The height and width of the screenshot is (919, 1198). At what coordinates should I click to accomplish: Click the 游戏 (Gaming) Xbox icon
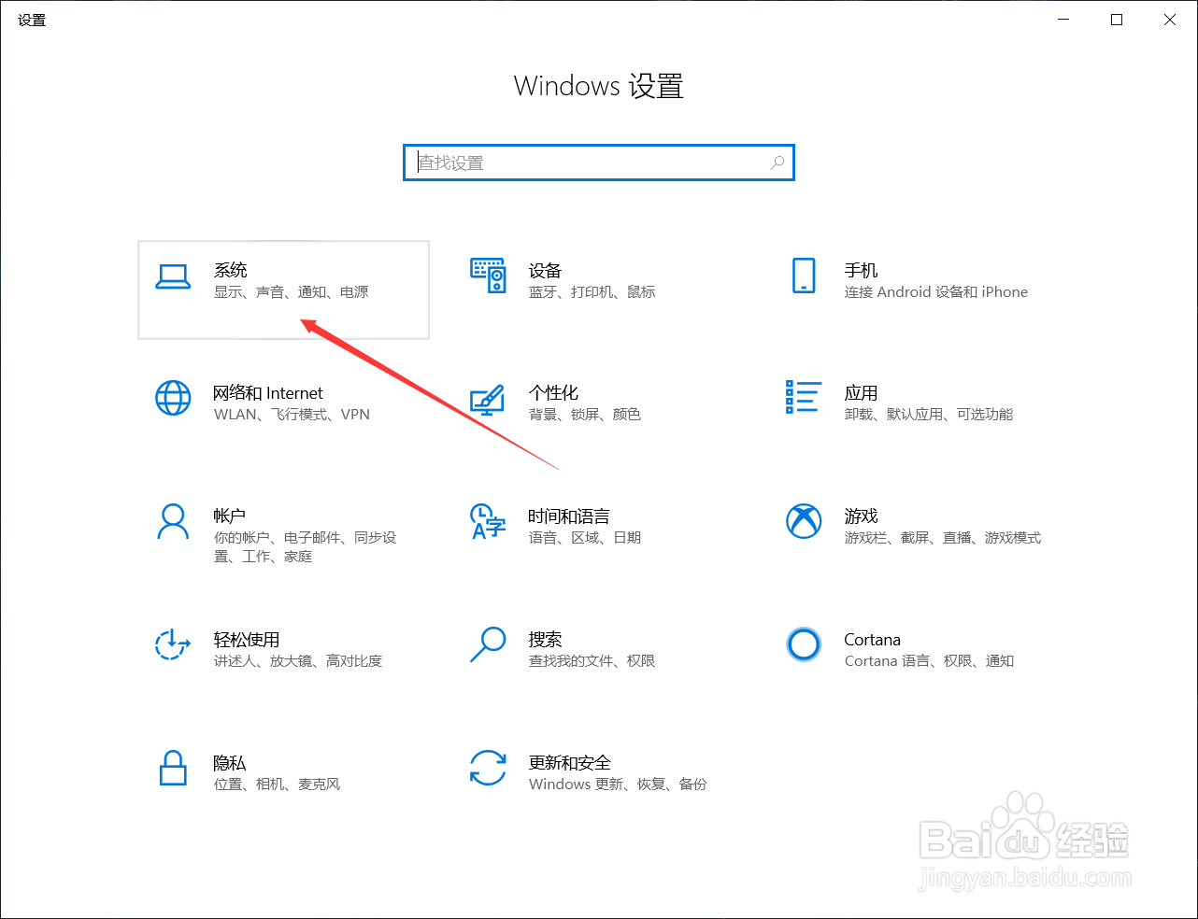pyautogui.click(x=804, y=523)
